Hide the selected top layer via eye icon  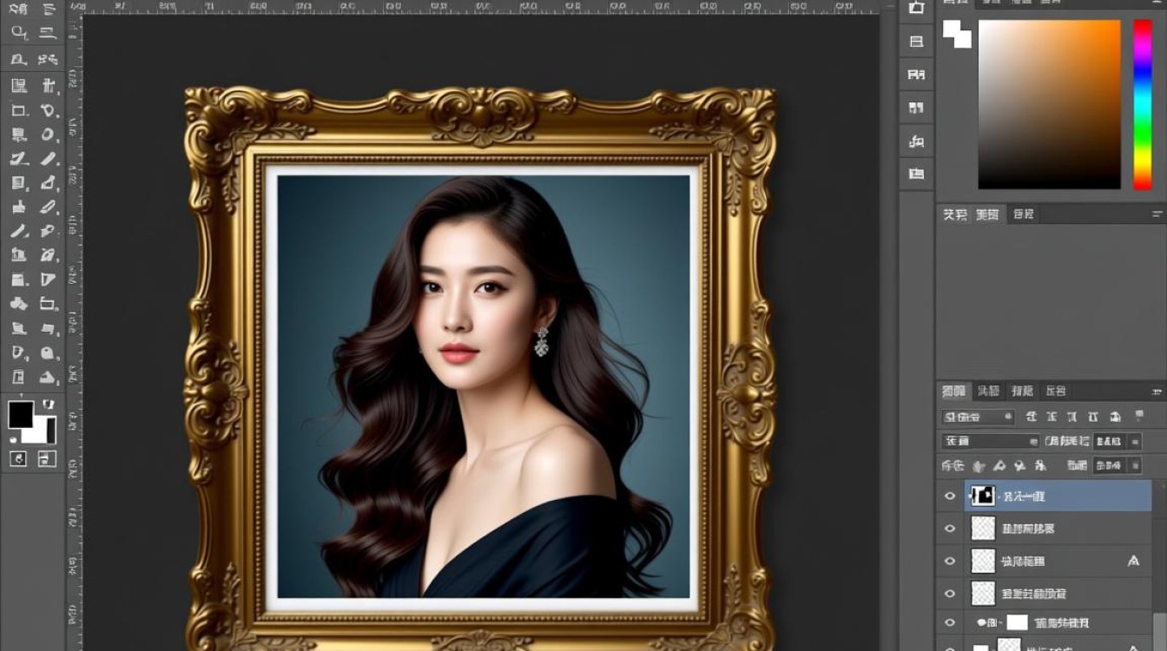tap(950, 496)
